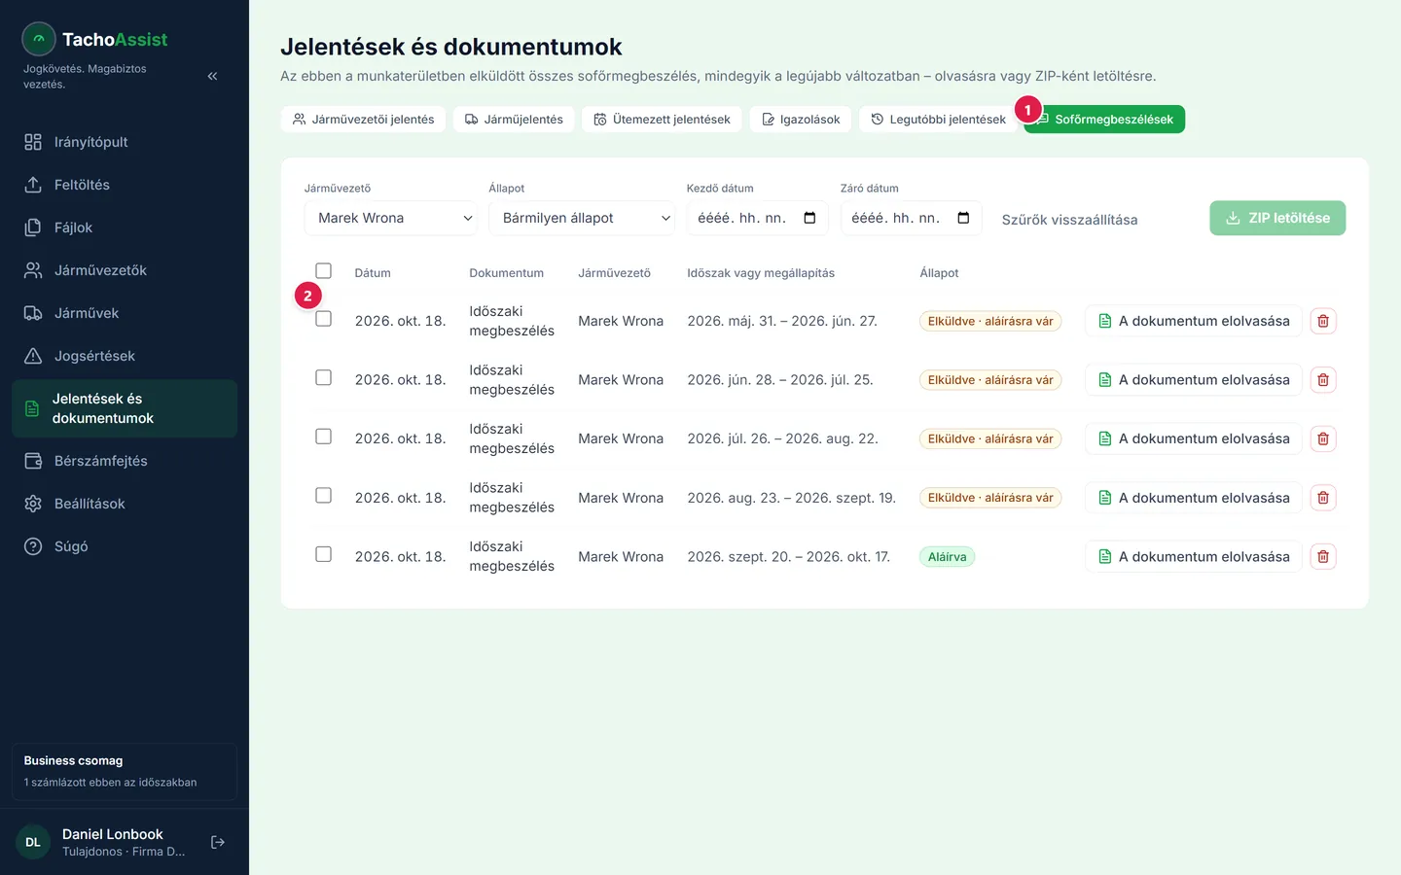Viewport: 1401px width, 875px height.
Task: Switch to Legutóbbi jelentések tab
Action: pyautogui.click(x=938, y=120)
